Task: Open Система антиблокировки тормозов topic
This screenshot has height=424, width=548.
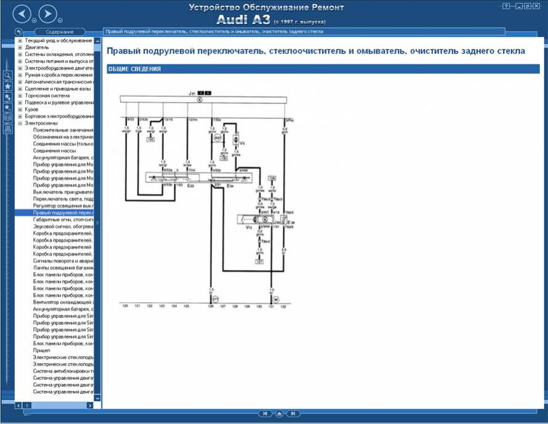Action: [x=63, y=371]
